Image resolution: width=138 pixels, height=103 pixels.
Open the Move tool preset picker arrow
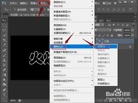(10, 10)
